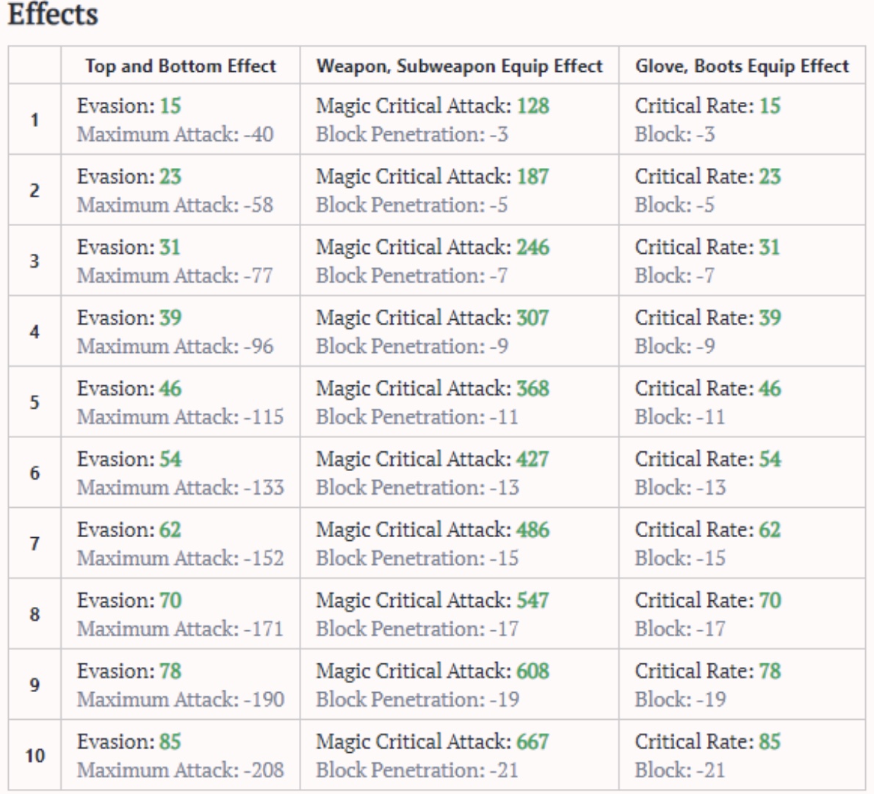Click the Block -11 text
This screenshot has width=874, height=794.
679,417
